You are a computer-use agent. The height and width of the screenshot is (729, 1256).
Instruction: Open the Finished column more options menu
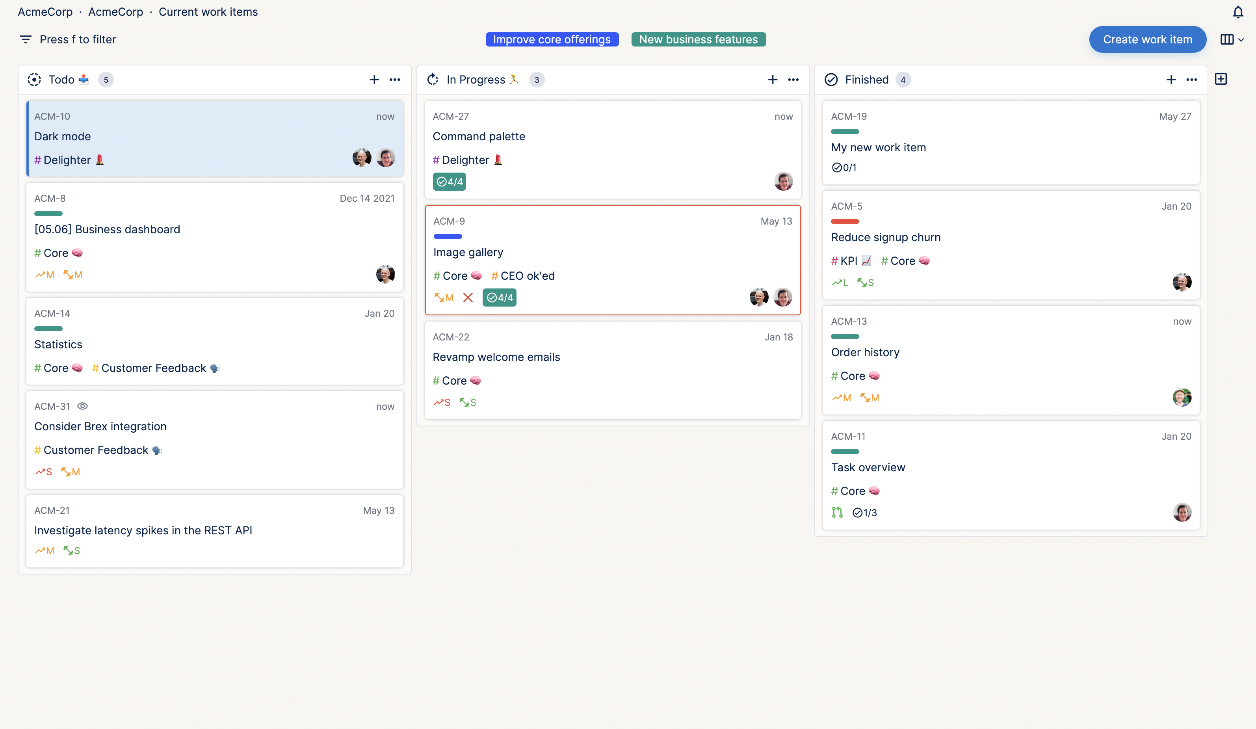click(1192, 80)
